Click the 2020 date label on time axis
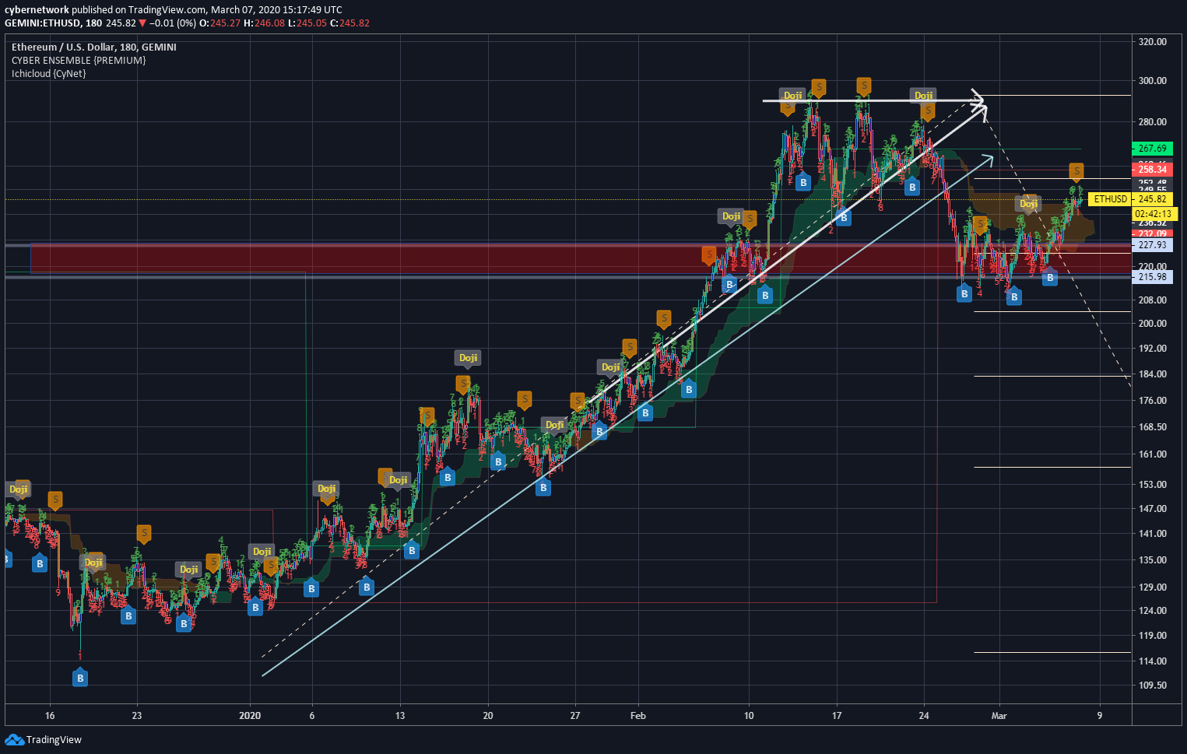The height and width of the screenshot is (754, 1187). (250, 715)
